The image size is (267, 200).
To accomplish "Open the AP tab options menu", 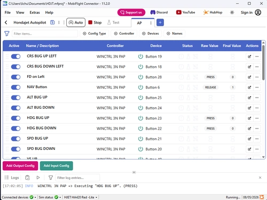I will (x=151, y=23).
